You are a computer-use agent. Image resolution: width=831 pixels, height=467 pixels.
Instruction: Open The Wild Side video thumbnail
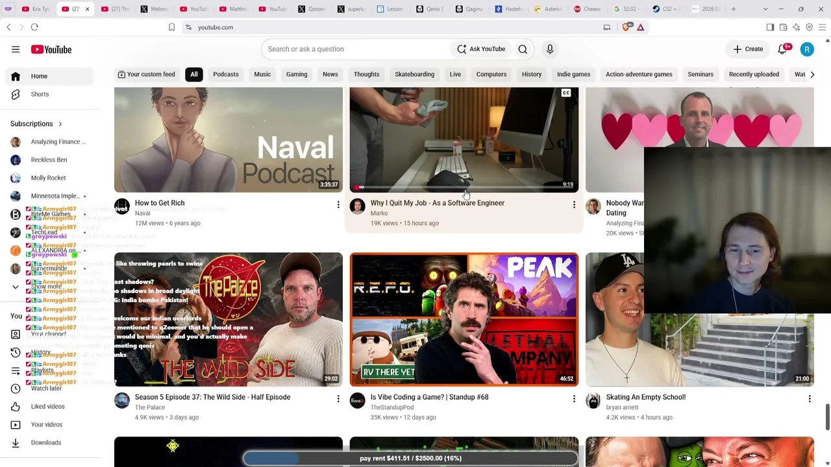coord(229,319)
